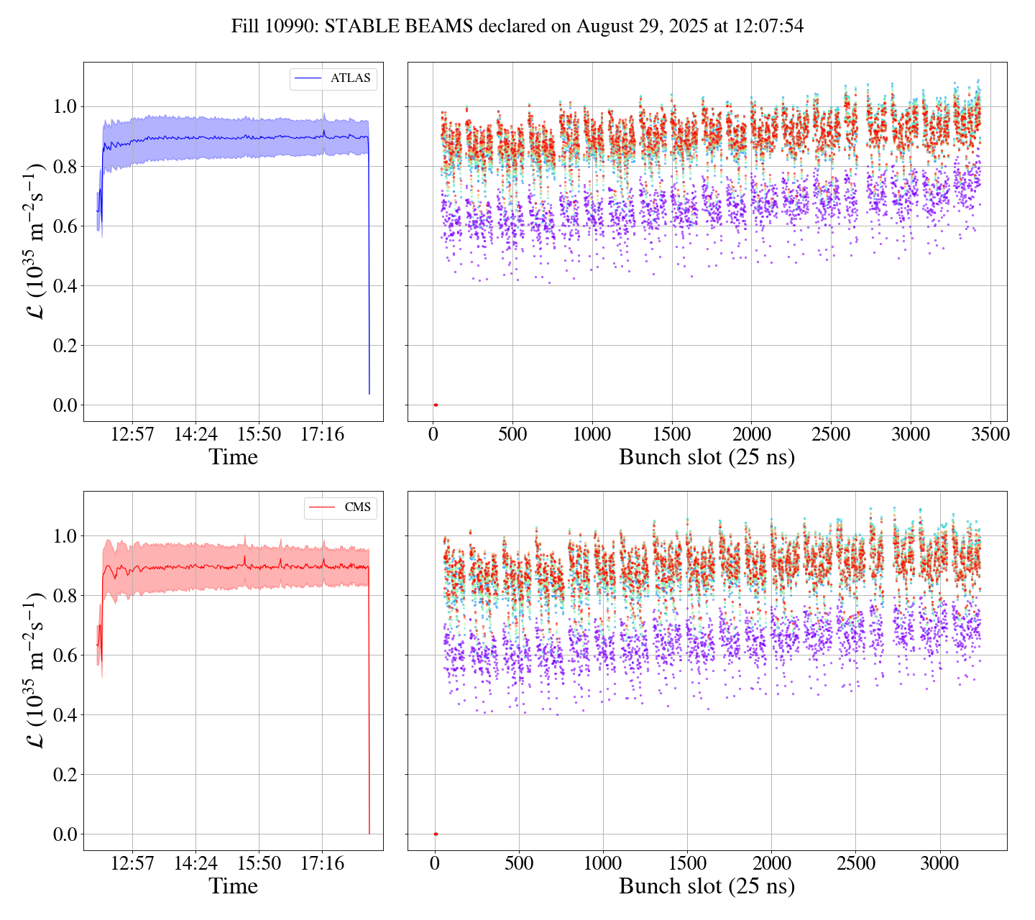Click the luminosity y-axis label of CMS plot
Screen dimensions: 1035x920
point(36,670)
